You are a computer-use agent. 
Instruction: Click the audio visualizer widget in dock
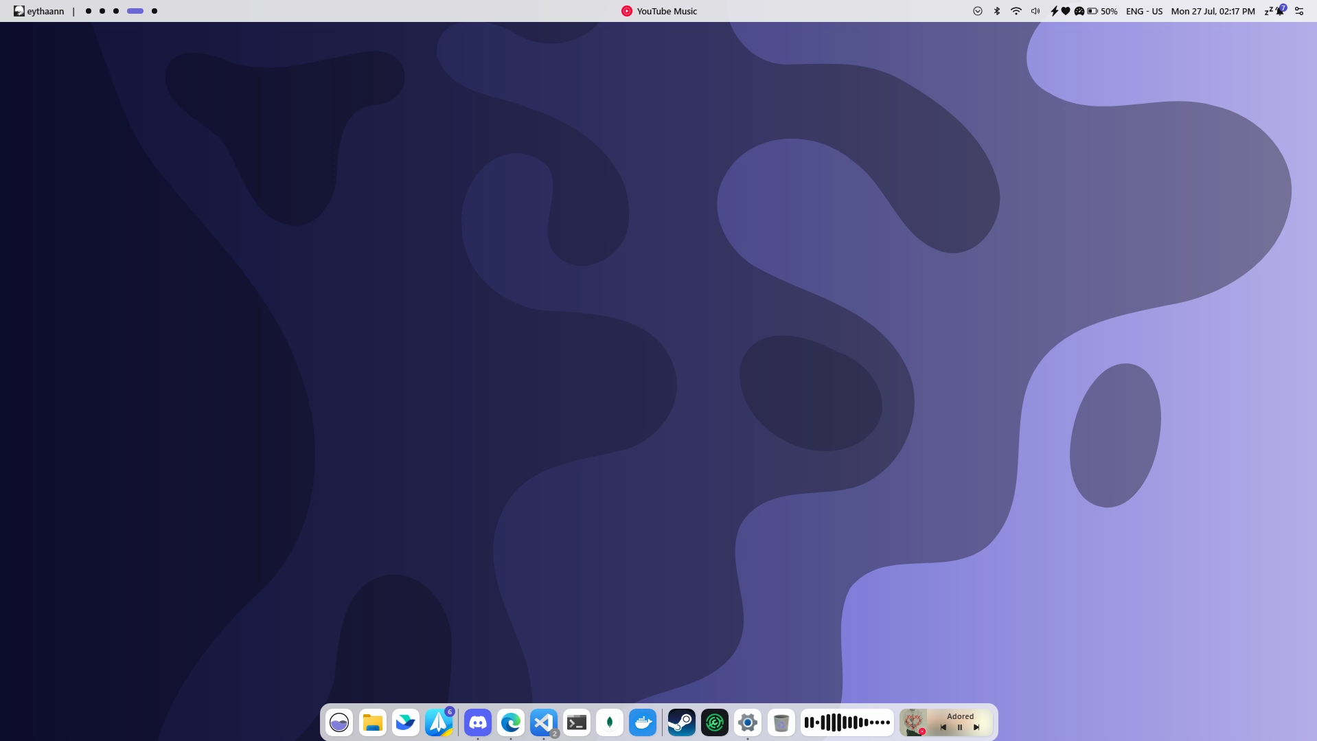coord(847,722)
